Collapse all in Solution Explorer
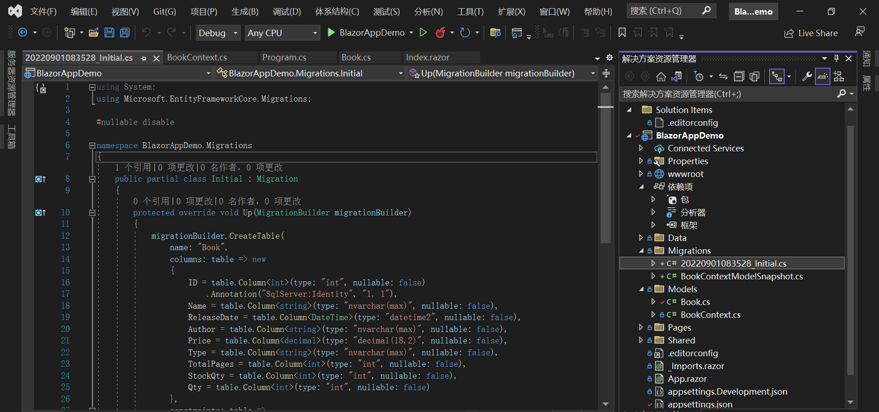 739,77
